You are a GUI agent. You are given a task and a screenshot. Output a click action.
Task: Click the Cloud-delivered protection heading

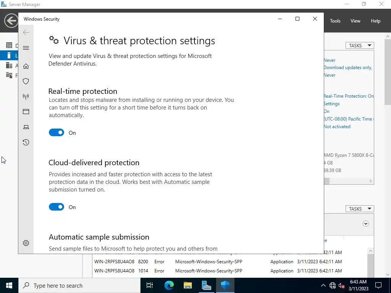[x=94, y=163]
